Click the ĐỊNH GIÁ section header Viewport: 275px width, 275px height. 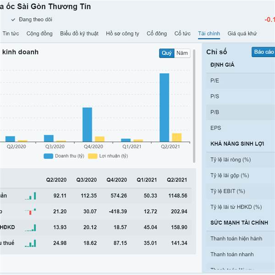222,65
